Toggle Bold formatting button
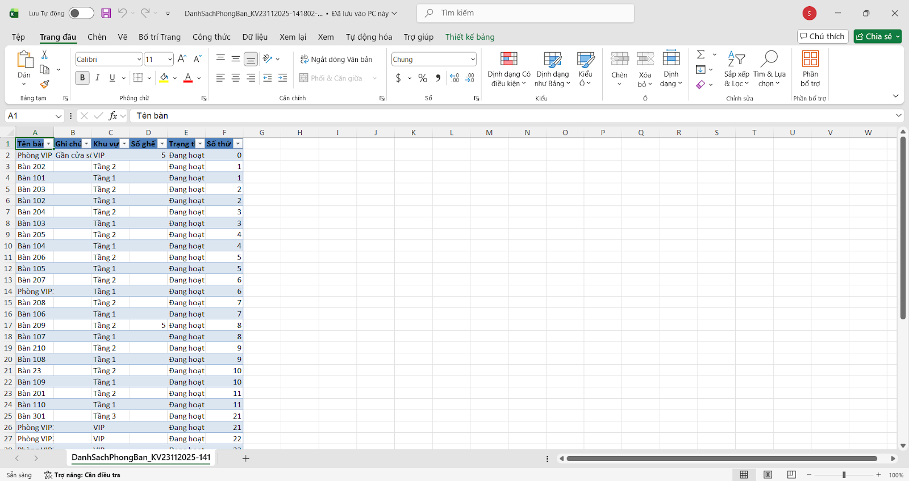The height and width of the screenshot is (481, 909). point(82,78)
